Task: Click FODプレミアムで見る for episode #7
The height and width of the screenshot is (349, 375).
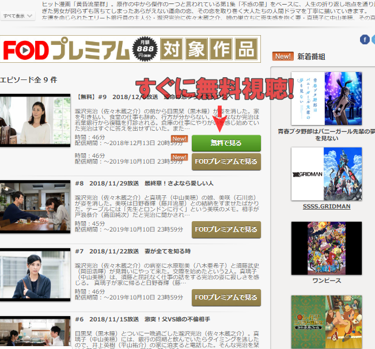Action: 226,297
